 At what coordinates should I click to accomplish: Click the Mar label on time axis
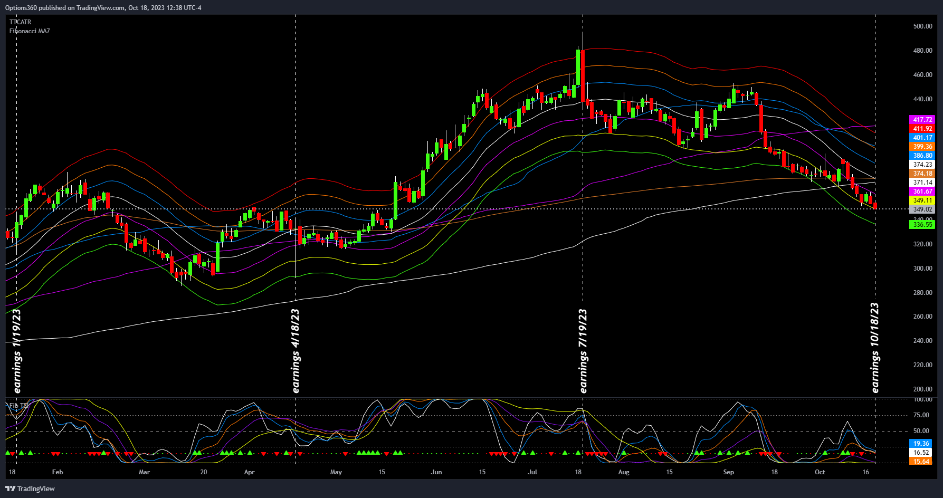click(144, 472)
